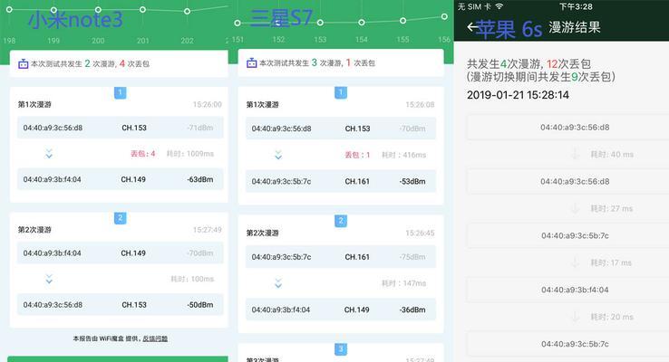Tap down arrow beside 耗时: 40 ms
Image resolution: width=669 pixels, height=362 pixels.
[x=575, y=154]
